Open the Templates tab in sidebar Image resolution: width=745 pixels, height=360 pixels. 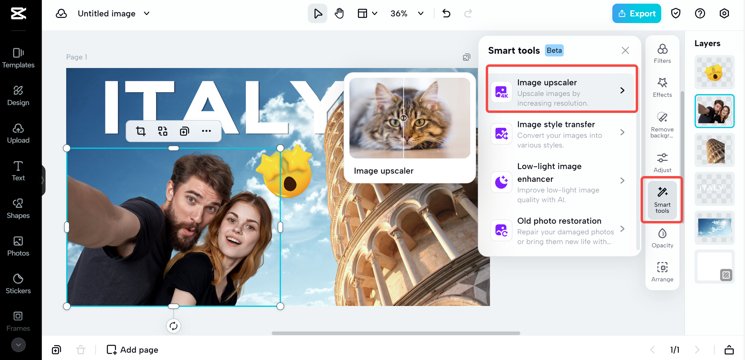18,58
